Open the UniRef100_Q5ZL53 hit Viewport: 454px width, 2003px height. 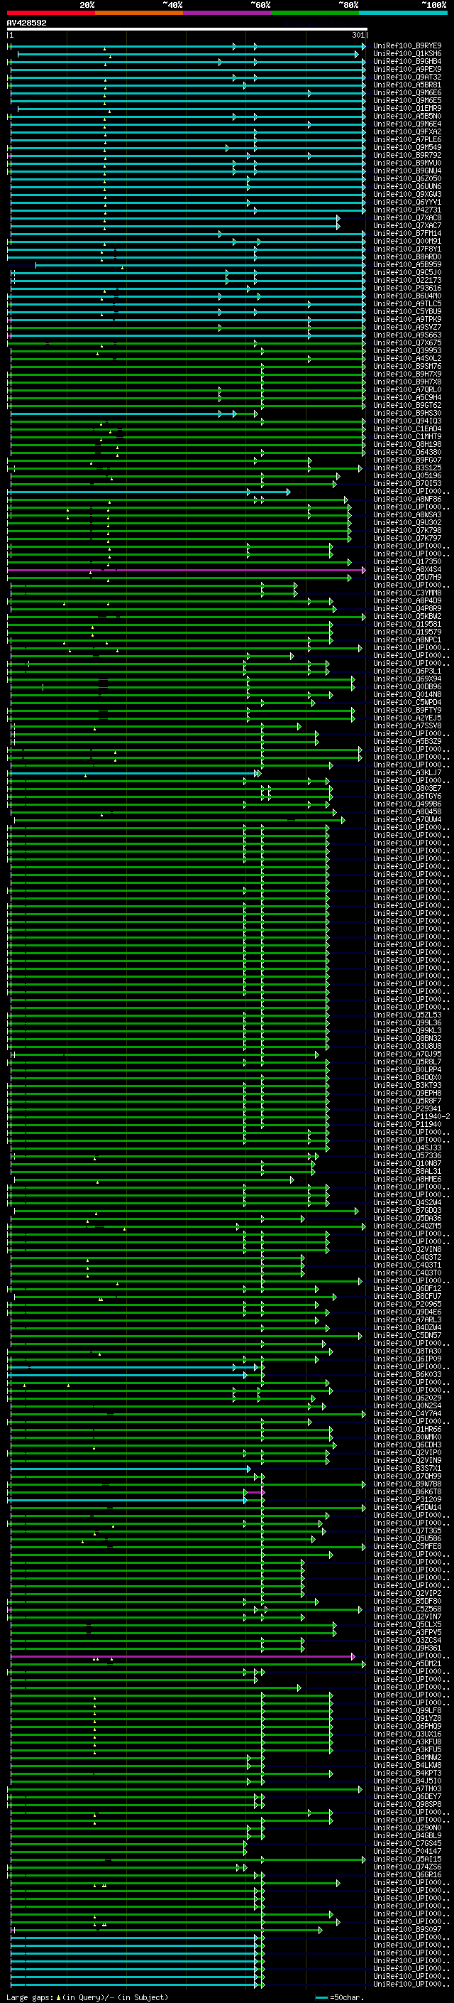(x=407, y=1015)
